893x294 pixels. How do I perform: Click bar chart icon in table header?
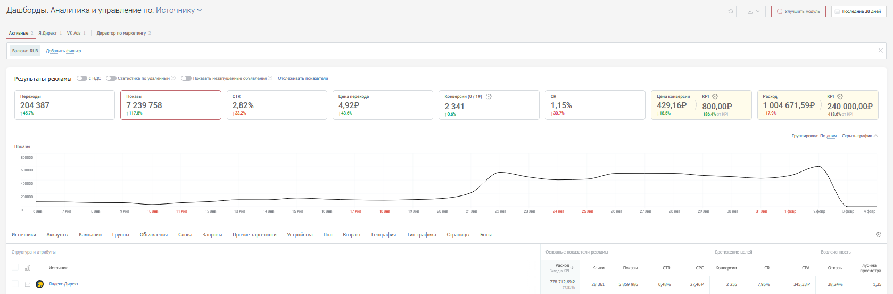click(28, 268)
